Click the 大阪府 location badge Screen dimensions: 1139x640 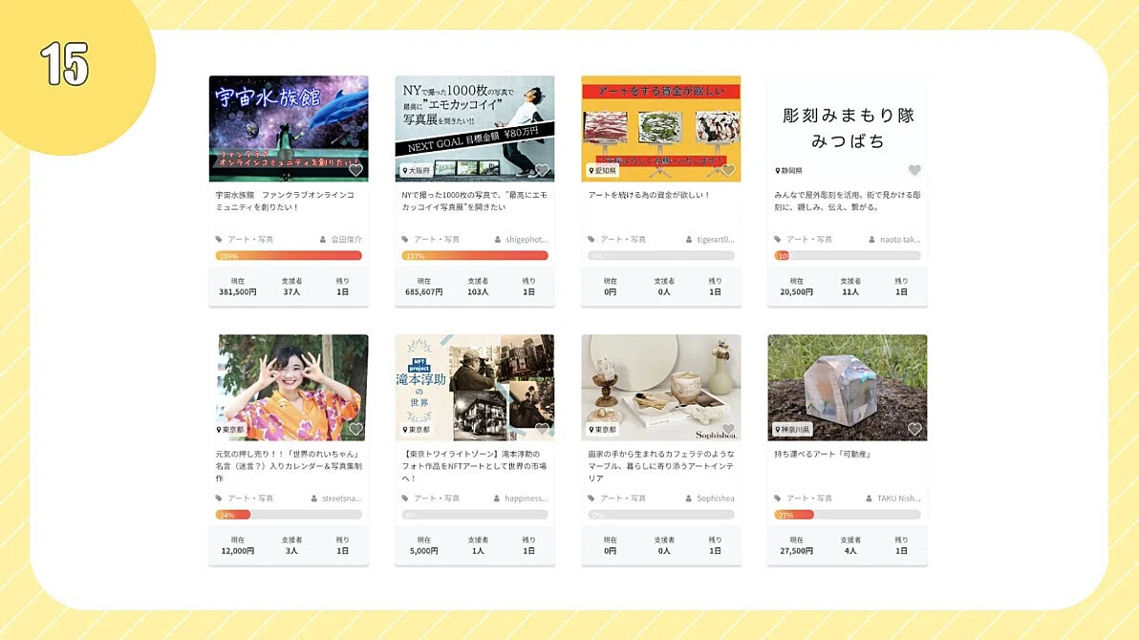(417, 171)
